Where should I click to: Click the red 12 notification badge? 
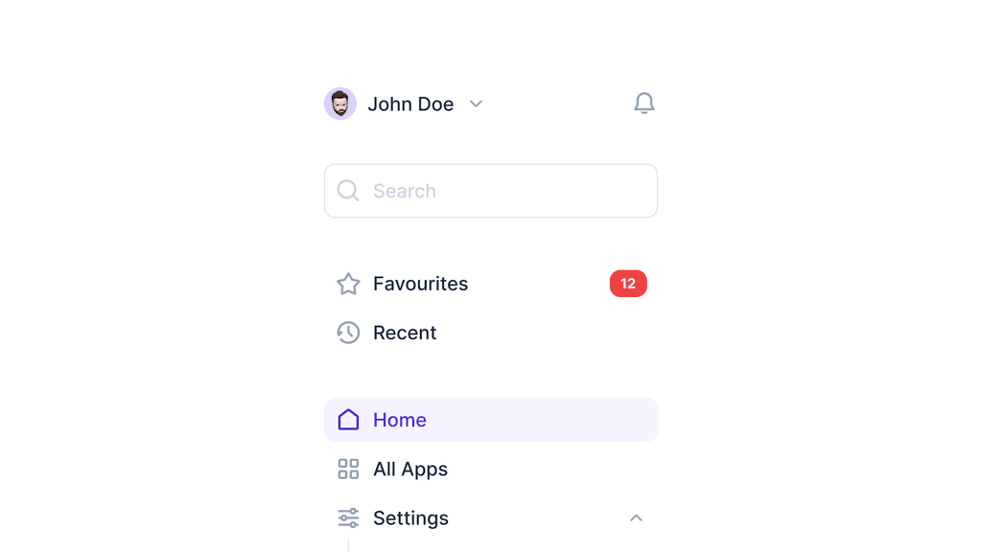coord(628,284)
